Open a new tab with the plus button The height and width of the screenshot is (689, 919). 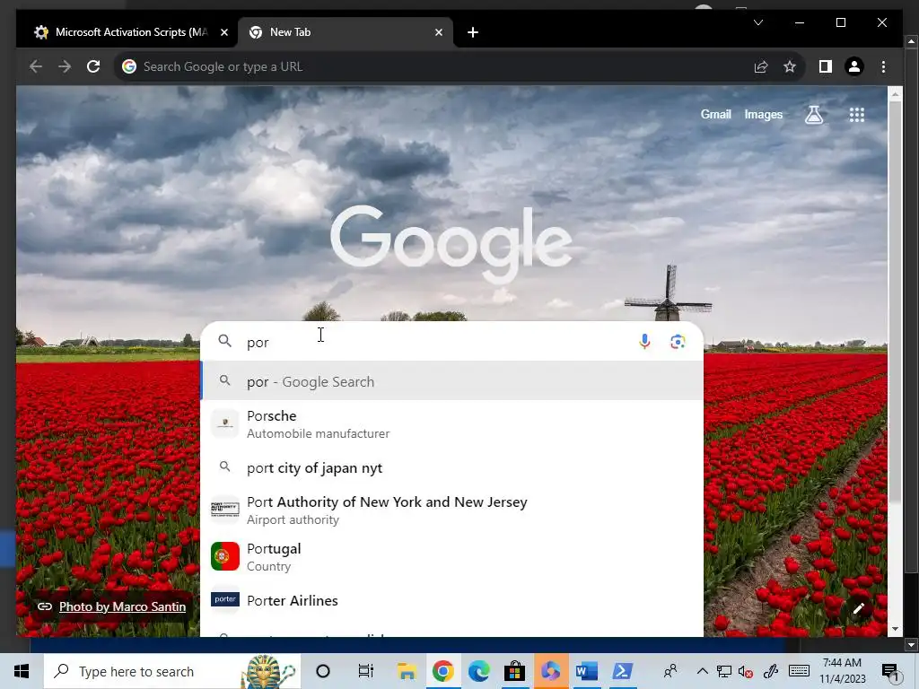[x=473, y=32]
